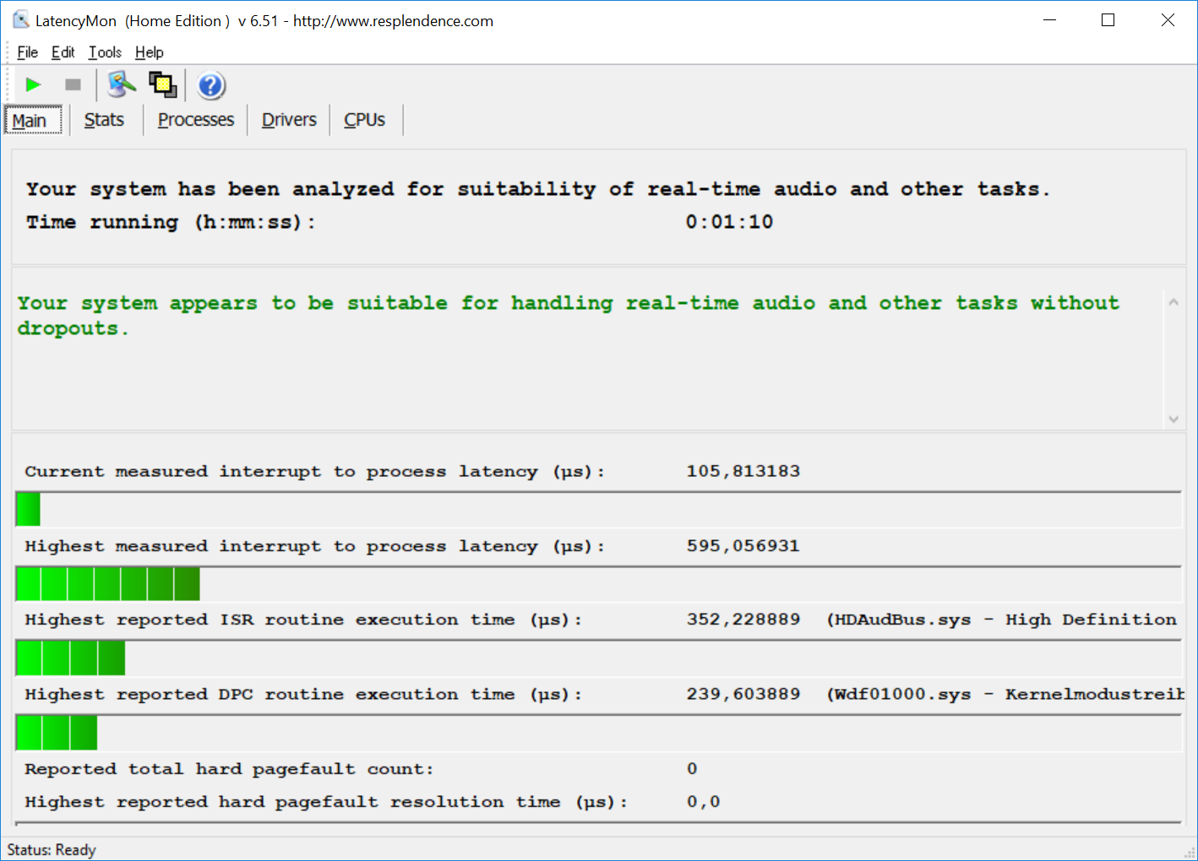Open the Help menu
1198x861 pixels.
[x=149, y=52]
